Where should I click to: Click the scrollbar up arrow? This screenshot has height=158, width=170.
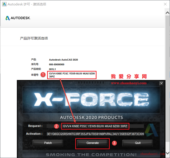click(x=167, y=13)
